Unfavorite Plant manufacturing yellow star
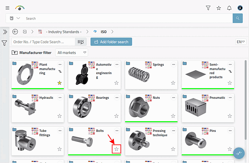 tap(59, 83)
